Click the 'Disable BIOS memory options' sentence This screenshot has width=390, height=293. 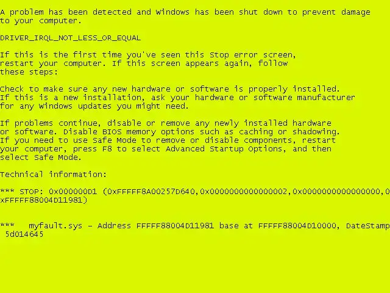202,132
